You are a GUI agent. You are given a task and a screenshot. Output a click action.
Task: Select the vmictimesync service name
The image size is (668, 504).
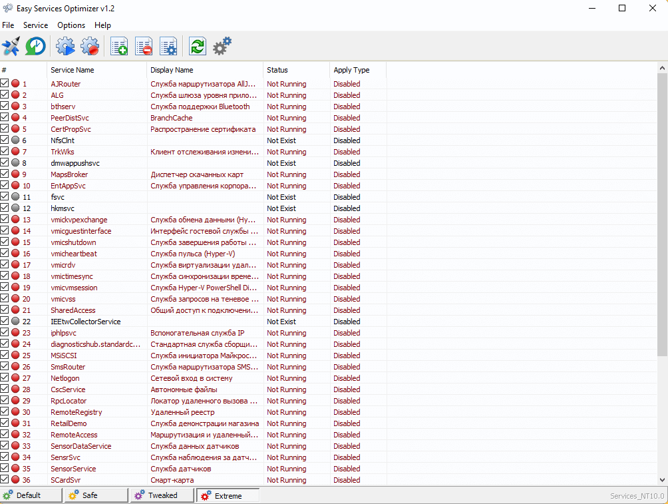click(72, 276)
